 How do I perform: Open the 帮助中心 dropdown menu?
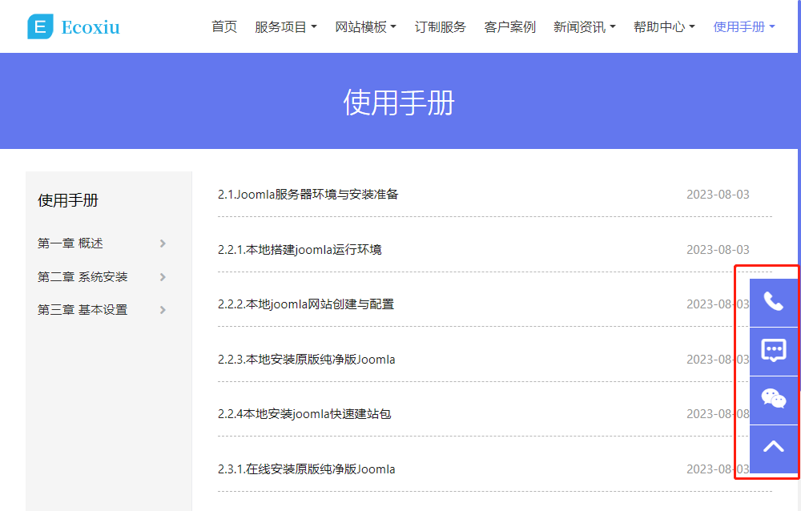point(664,27)
